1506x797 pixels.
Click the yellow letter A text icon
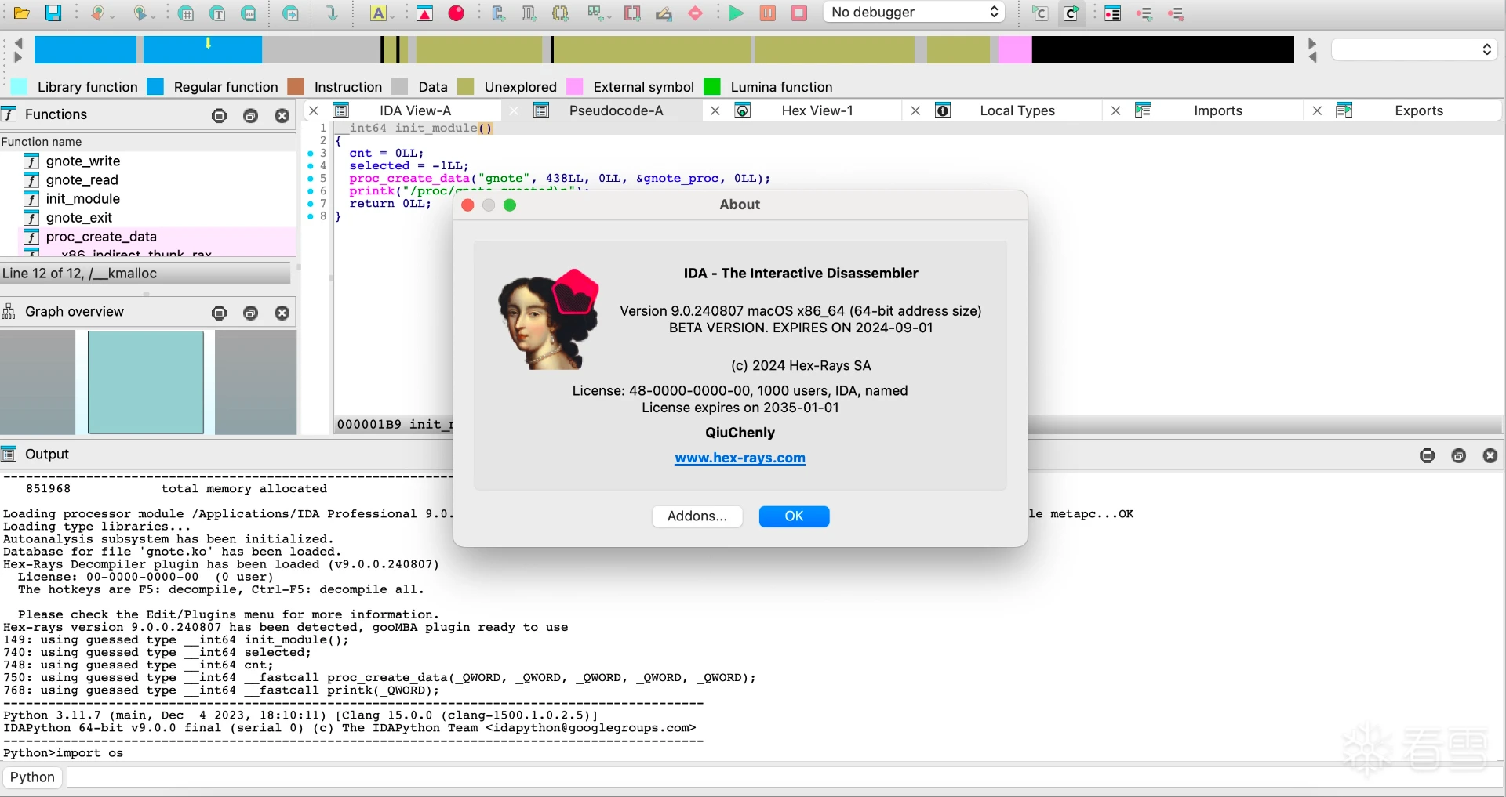coord(378,13)
